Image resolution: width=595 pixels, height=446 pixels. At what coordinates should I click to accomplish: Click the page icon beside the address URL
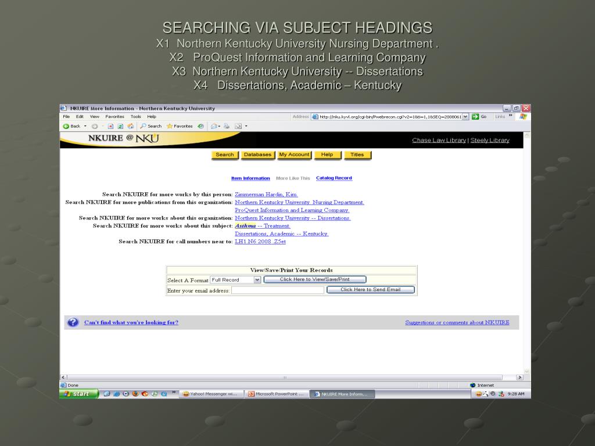pos(315,116)
